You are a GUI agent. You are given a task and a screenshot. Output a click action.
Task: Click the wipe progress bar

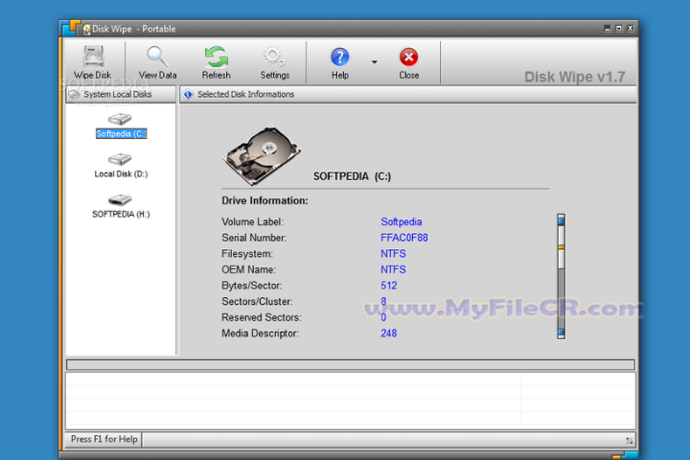[x=351, y=364]
